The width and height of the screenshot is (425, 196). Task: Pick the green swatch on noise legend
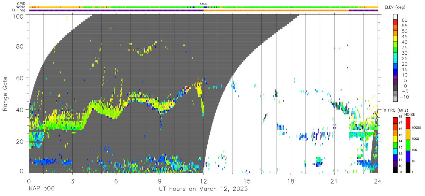point(407,145)
